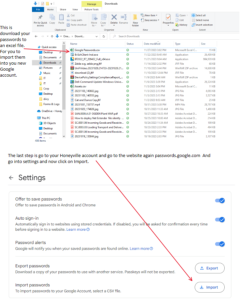This screenshot has width=240, height=303.
Task: Select OneDrive - Honey in navigation pane
Action: point(50,111)
